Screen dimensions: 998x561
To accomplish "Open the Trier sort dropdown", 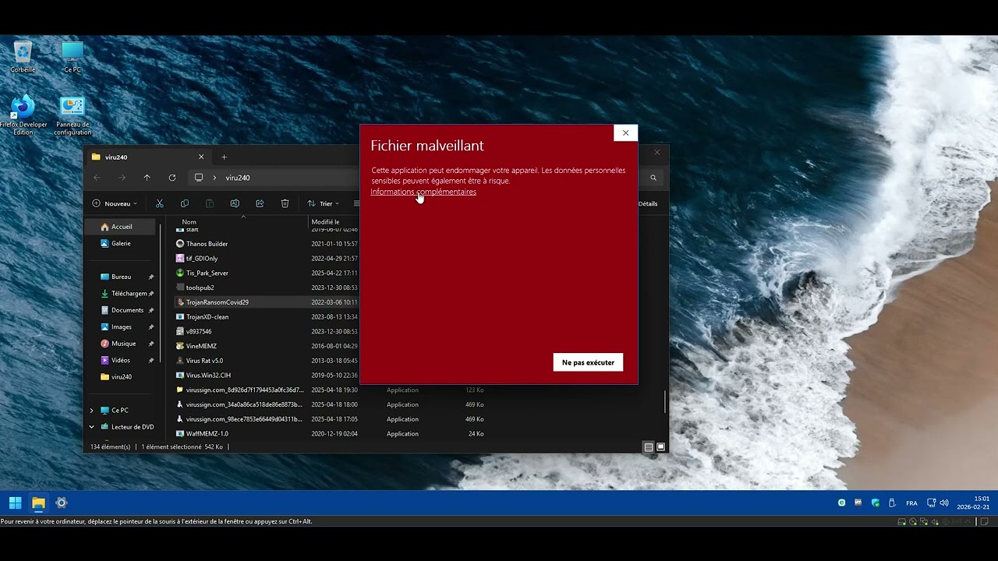I will [323, 203].
